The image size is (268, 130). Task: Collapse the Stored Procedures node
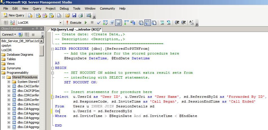click(x=3, y=77)
